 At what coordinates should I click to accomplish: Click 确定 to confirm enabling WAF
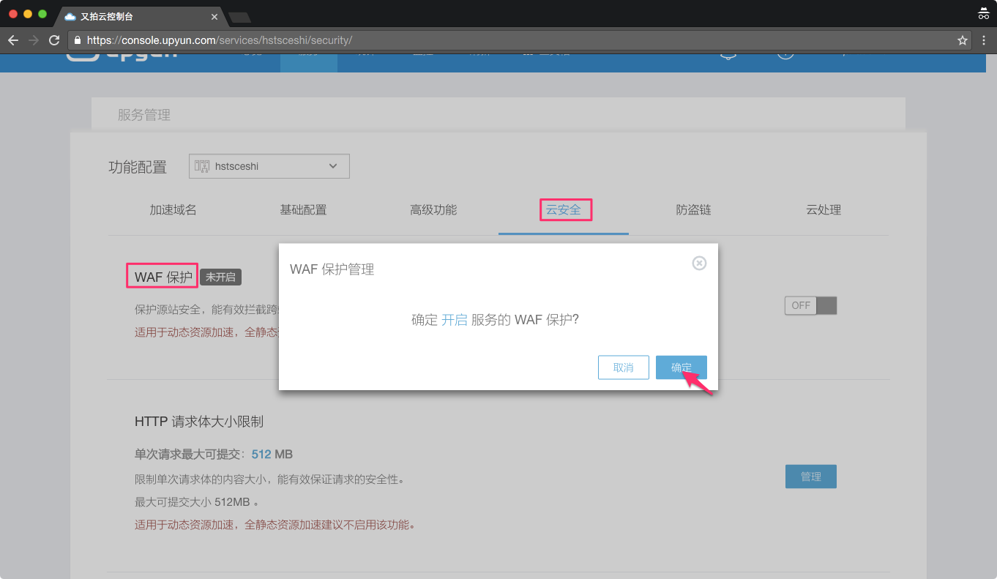(x=681, y=367)
